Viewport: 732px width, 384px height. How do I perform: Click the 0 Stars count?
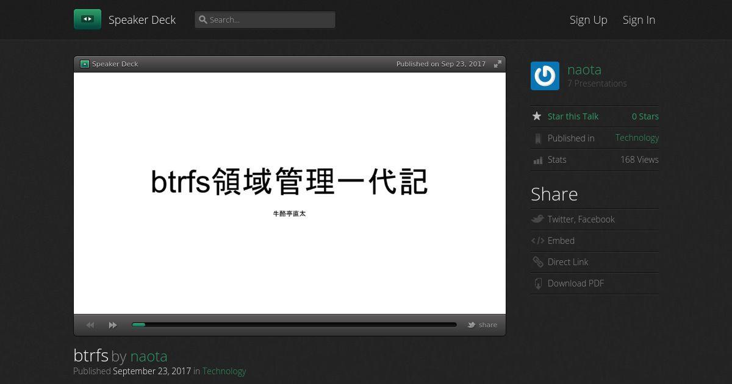pyautogui.click(x=645, y=116)
